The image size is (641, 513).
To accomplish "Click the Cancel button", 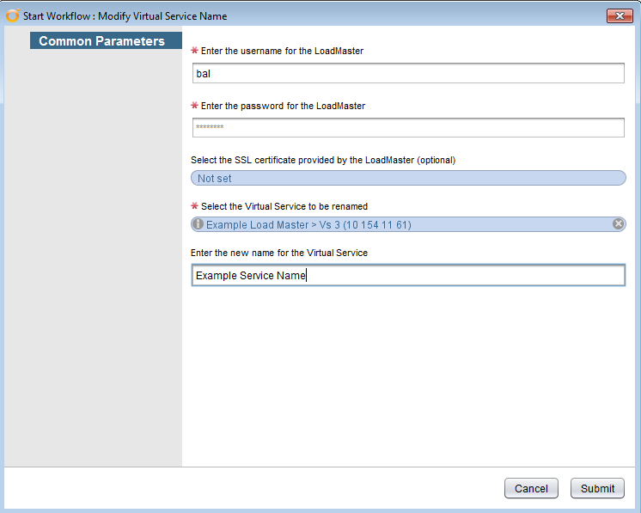I will tap(531, 488).
